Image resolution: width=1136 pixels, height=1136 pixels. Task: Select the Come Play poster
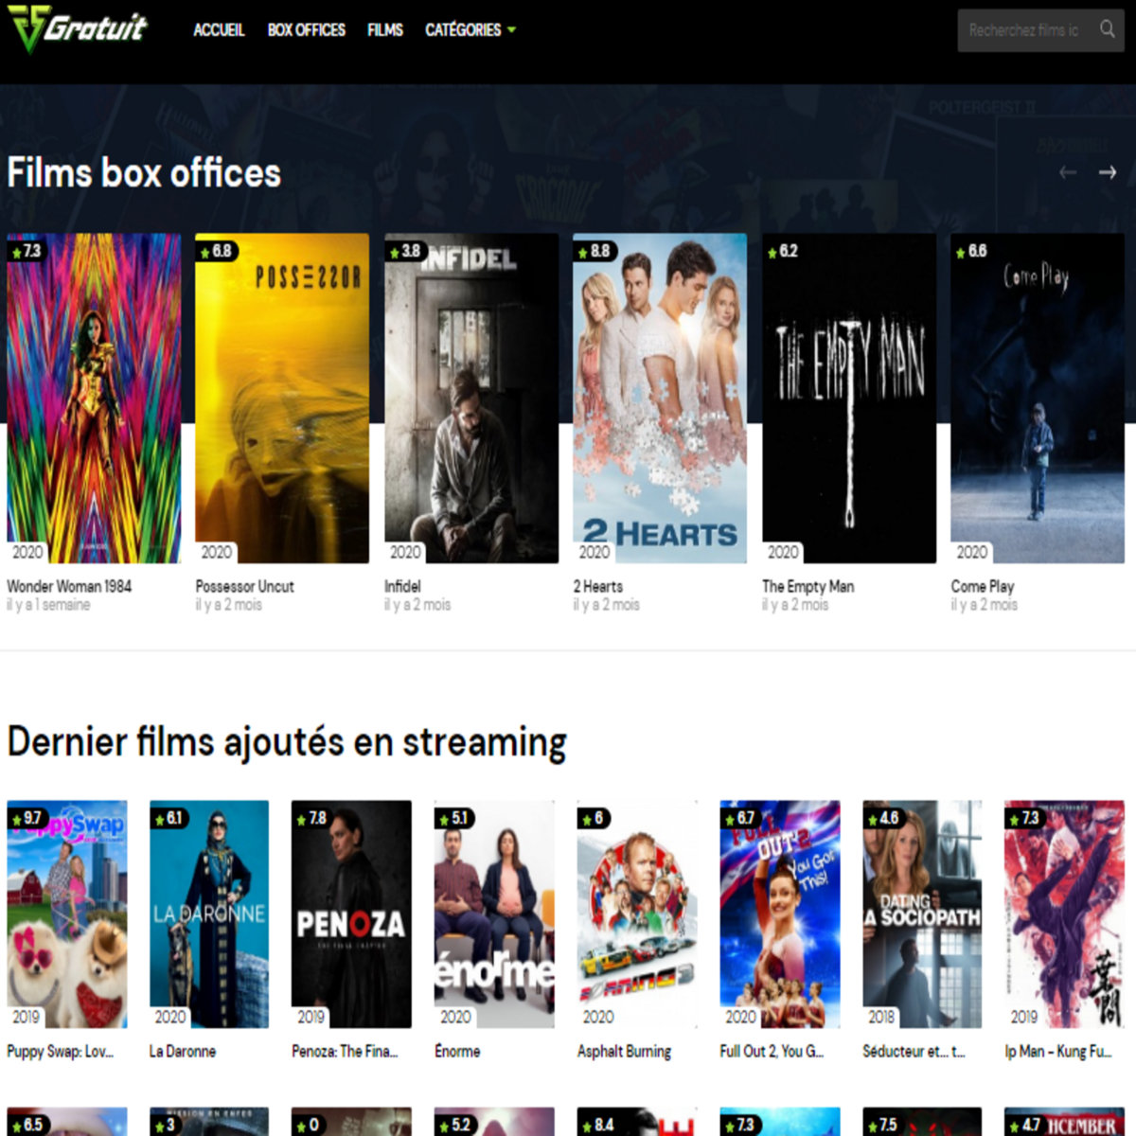pos(1038,398)
